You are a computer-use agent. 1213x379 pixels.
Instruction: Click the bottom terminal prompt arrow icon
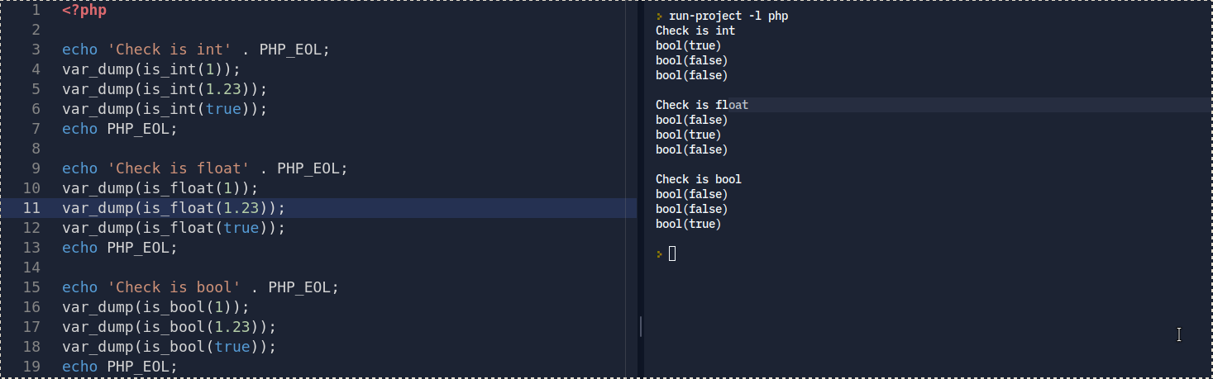(659, 253)
